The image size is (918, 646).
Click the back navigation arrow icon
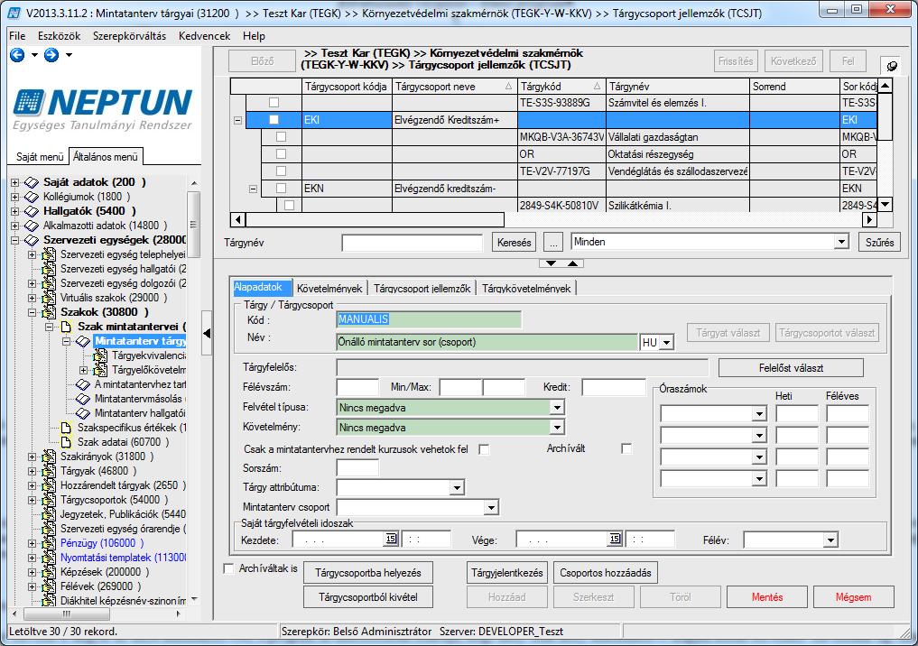17,55
